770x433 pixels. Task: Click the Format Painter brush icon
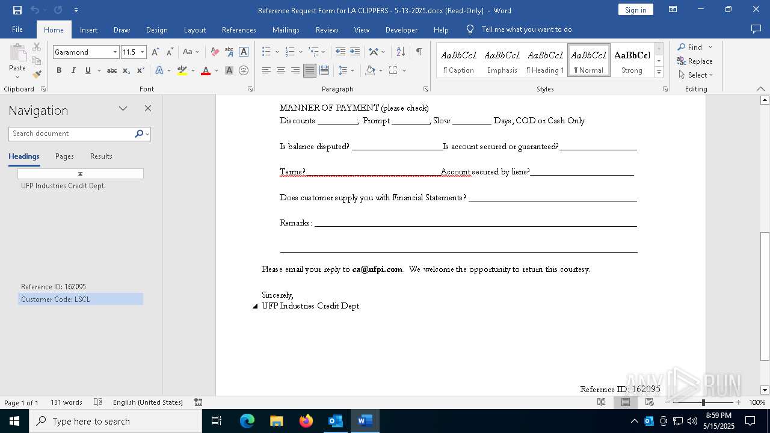[x=37, y=75]
